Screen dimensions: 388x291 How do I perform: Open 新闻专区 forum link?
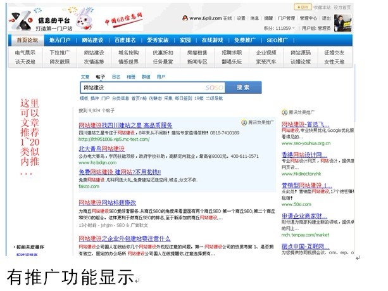[197, 61]
